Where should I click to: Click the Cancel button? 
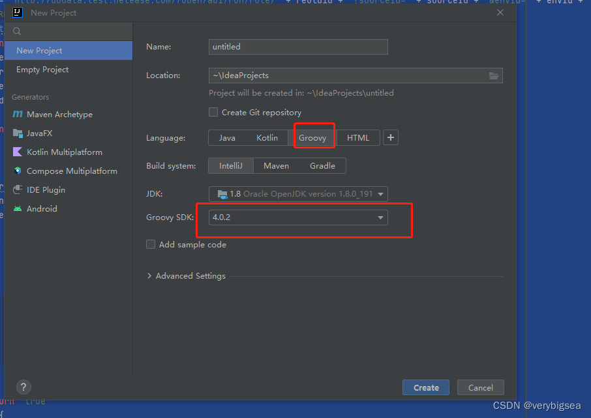[x=481, y=387]
